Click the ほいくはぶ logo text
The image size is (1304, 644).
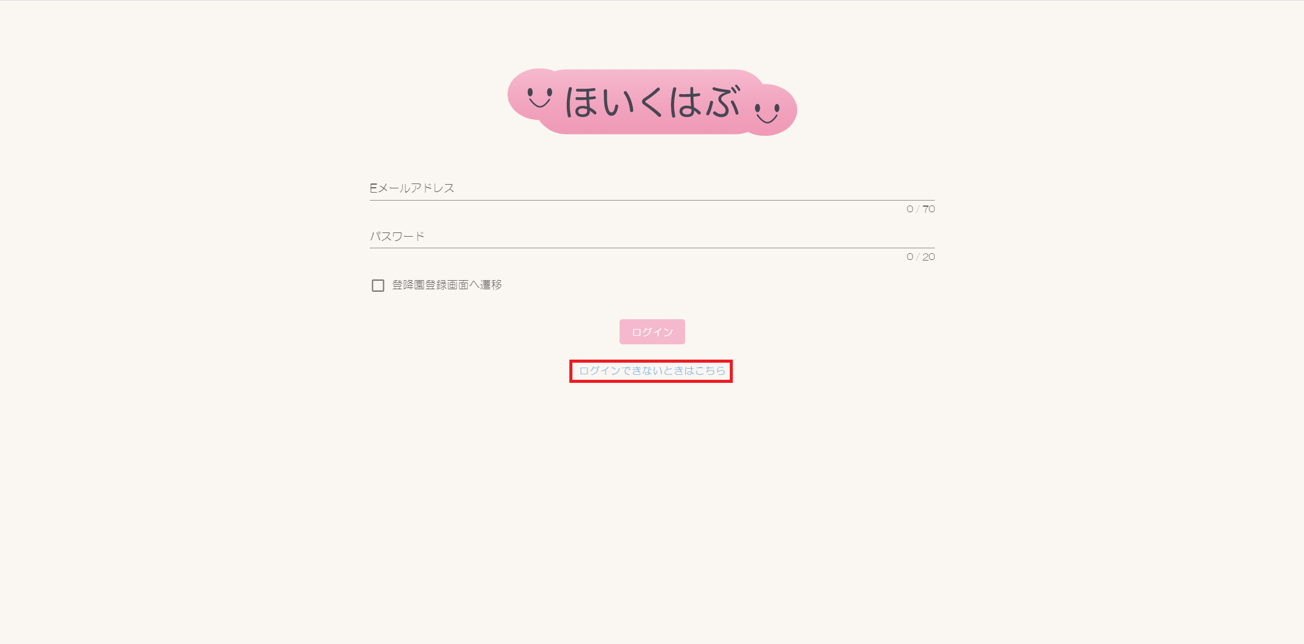[x=653, y=102]
